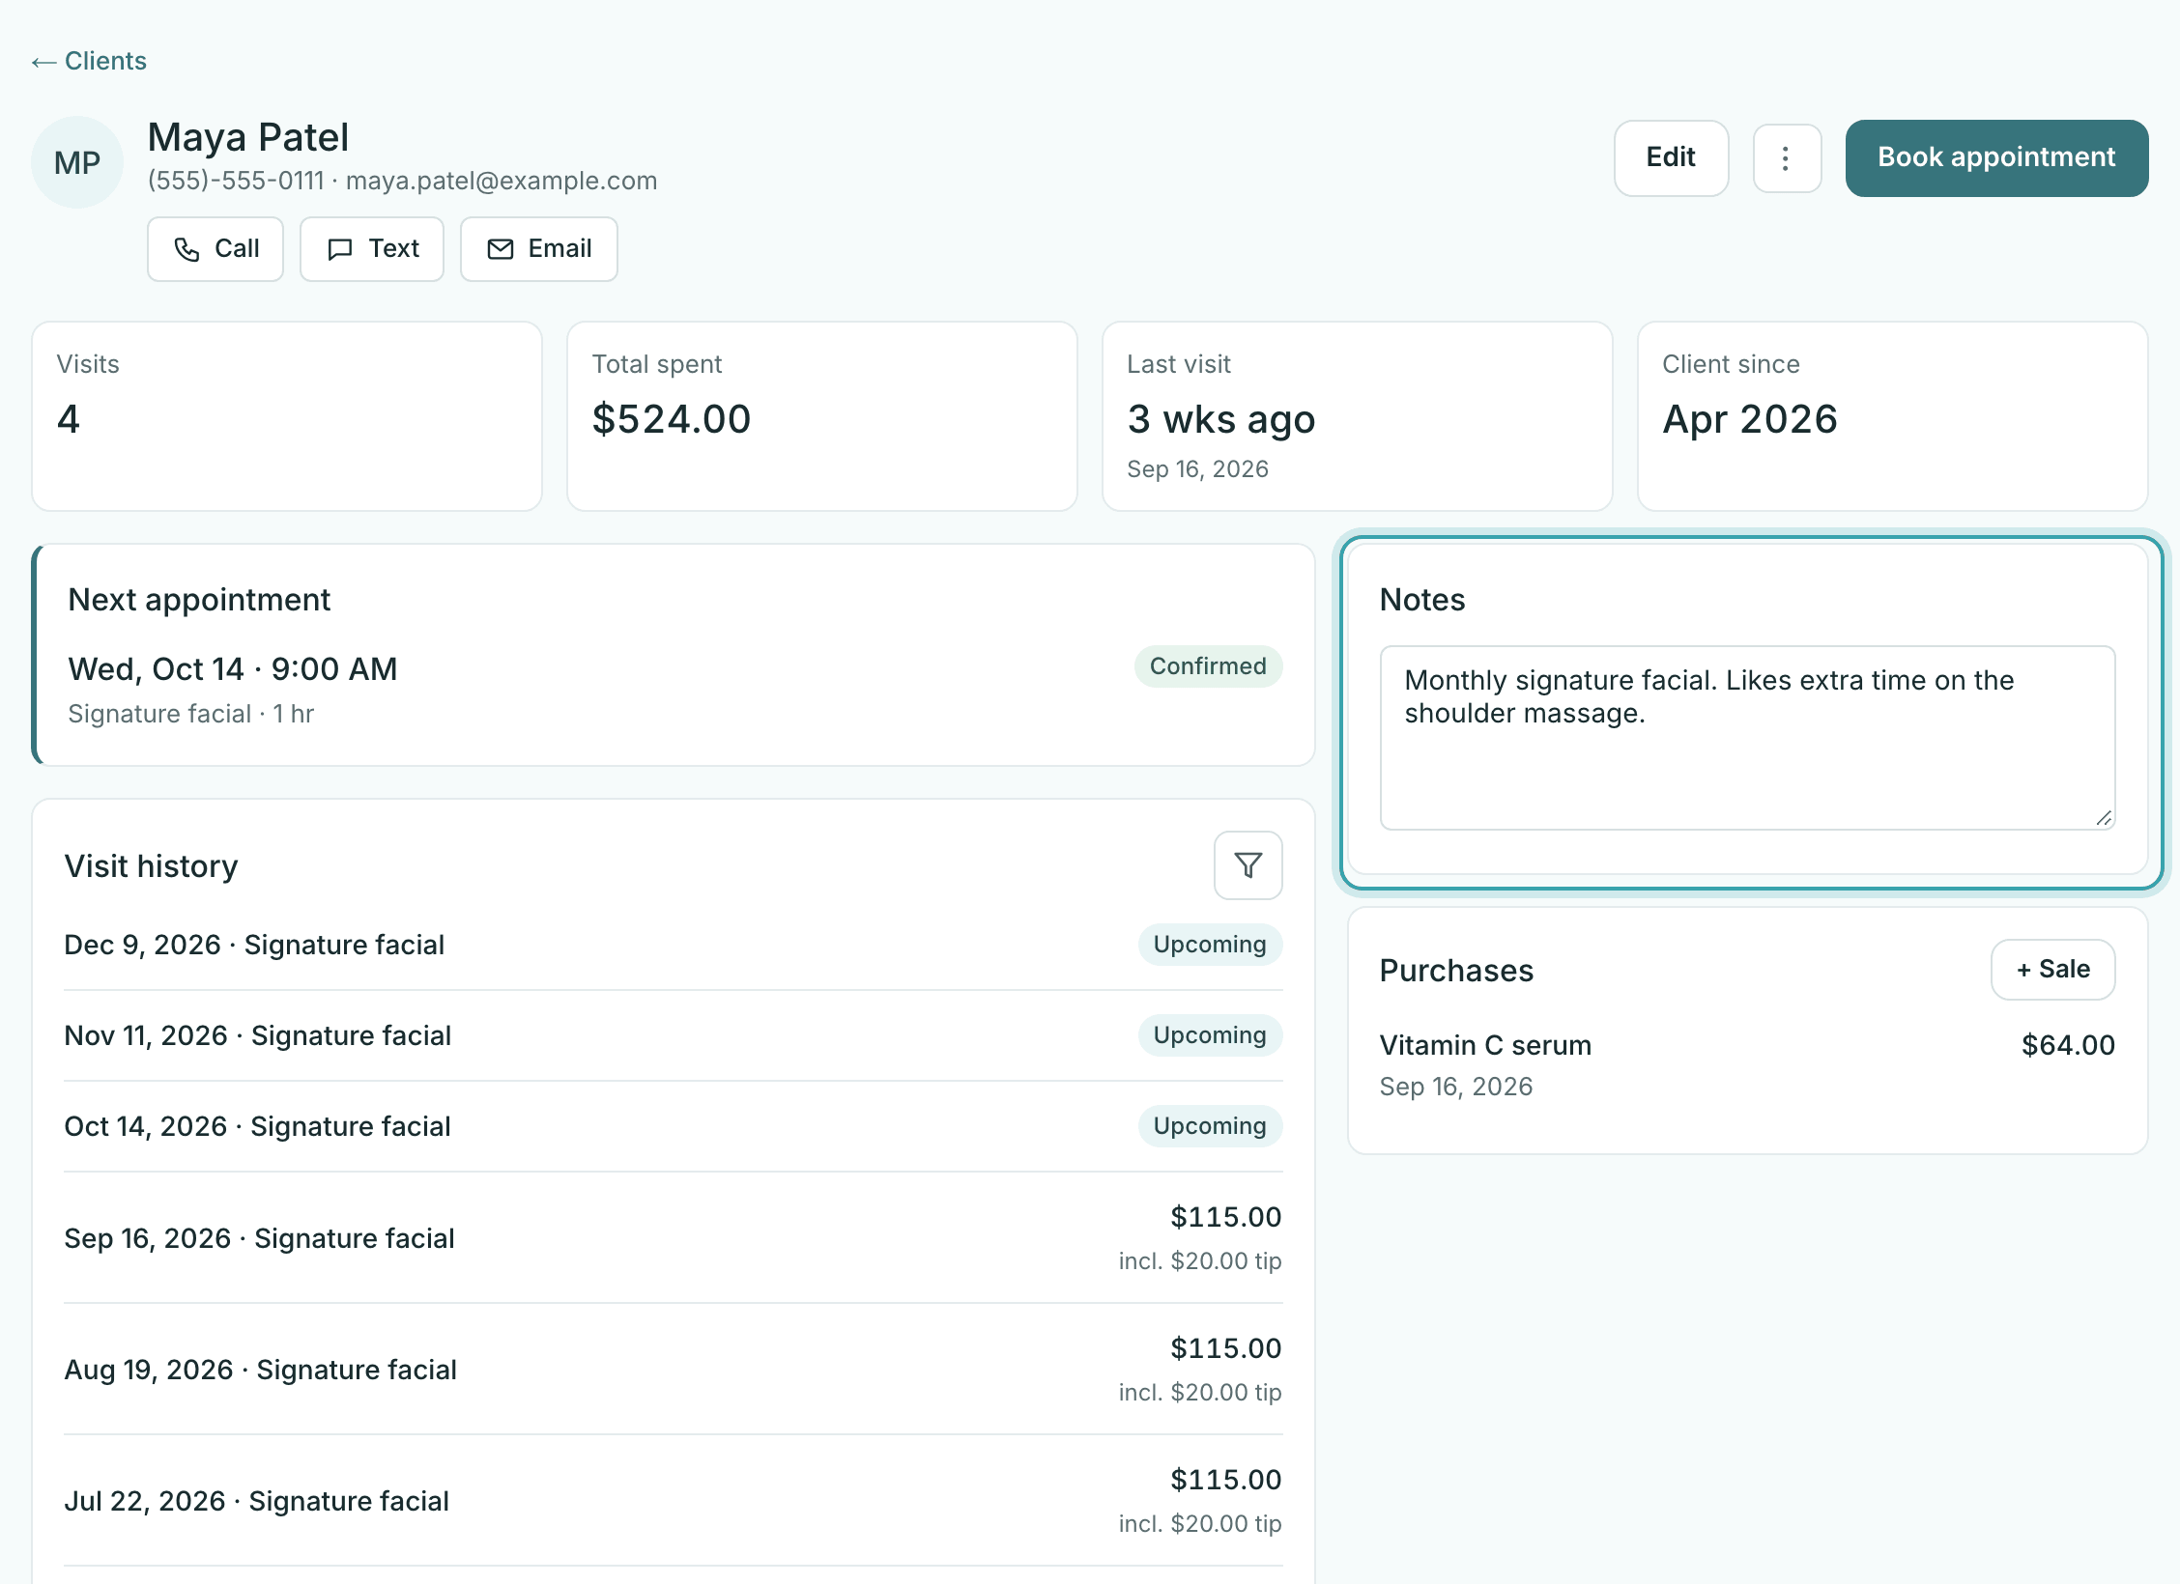Open the Nov 11, 2026 visit row
Viewport: 2180px width, 1584px height.
coord(673,1035)
